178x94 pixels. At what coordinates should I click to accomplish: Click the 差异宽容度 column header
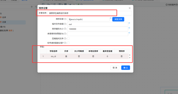(107, 51)
